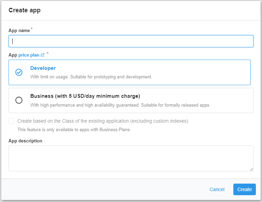Screen dimensions: 262x202
Task: Click the App name label
Action: 19,30
